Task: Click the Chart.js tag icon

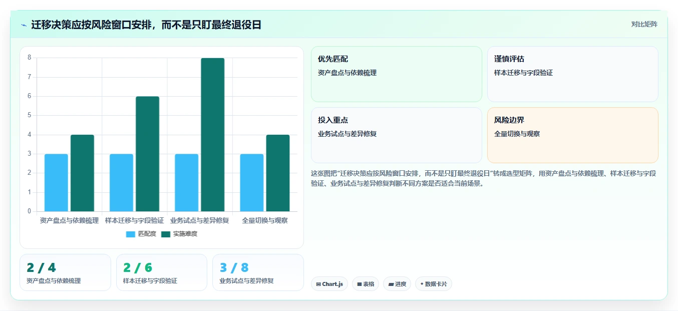Action: [318, 284]
